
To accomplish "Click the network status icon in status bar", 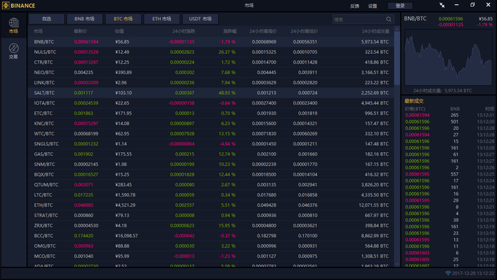I will click(448, 273).
